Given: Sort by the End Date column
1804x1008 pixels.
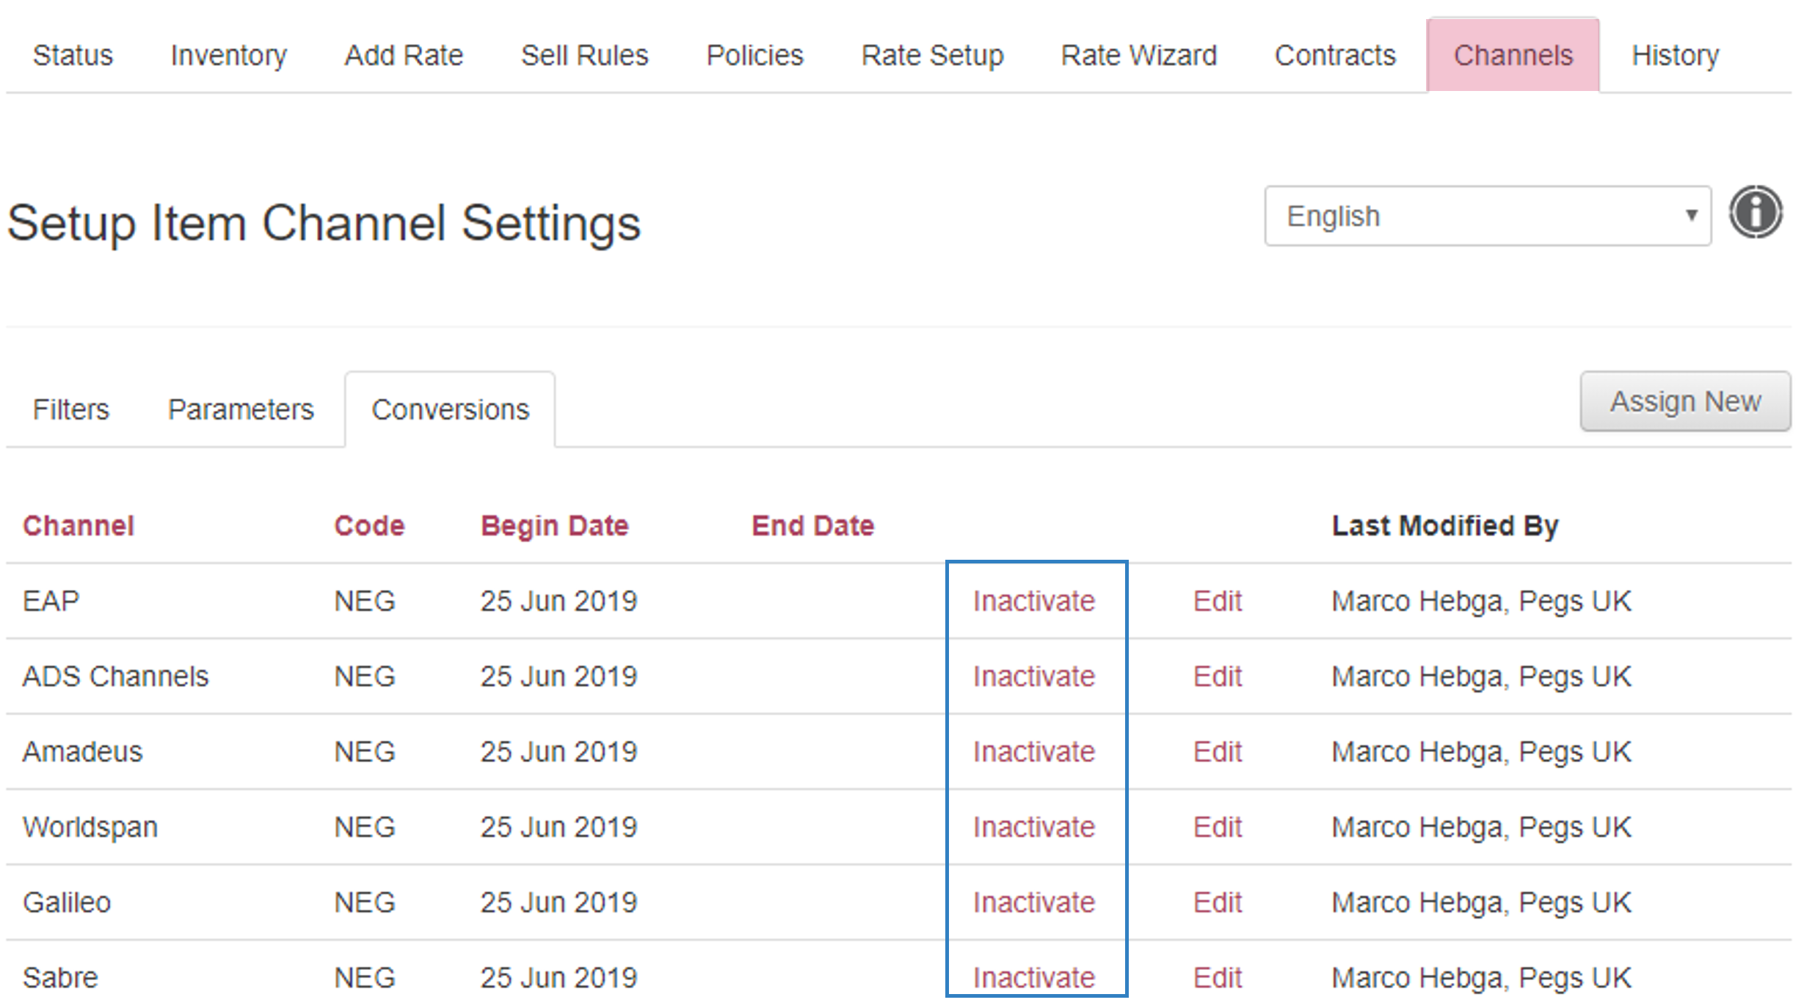Looking at the screenshot, I should (x=813, y=526).
